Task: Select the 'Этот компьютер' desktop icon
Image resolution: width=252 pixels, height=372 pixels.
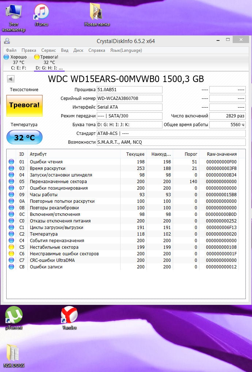Action: coord(14,13)
